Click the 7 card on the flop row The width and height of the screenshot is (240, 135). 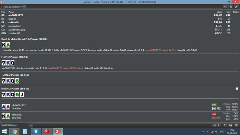(3, 63)
